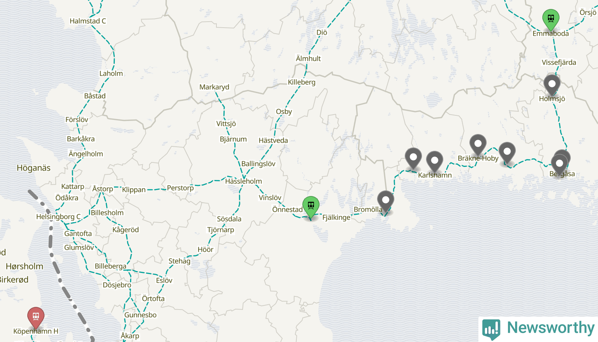The width and height of the screenshot is (598, 342).
Task: Select the red train marker at Köpenhamn H
Action: [36, 317]
